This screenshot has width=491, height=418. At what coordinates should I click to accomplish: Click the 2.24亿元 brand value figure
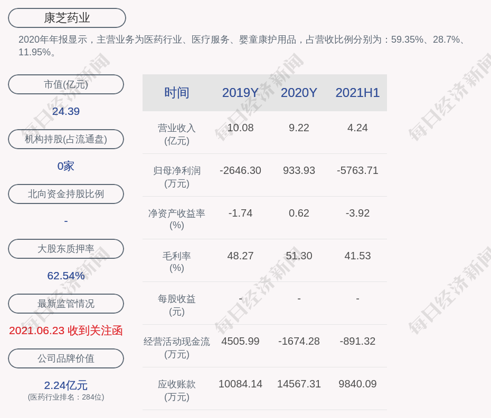coord(66,385)
